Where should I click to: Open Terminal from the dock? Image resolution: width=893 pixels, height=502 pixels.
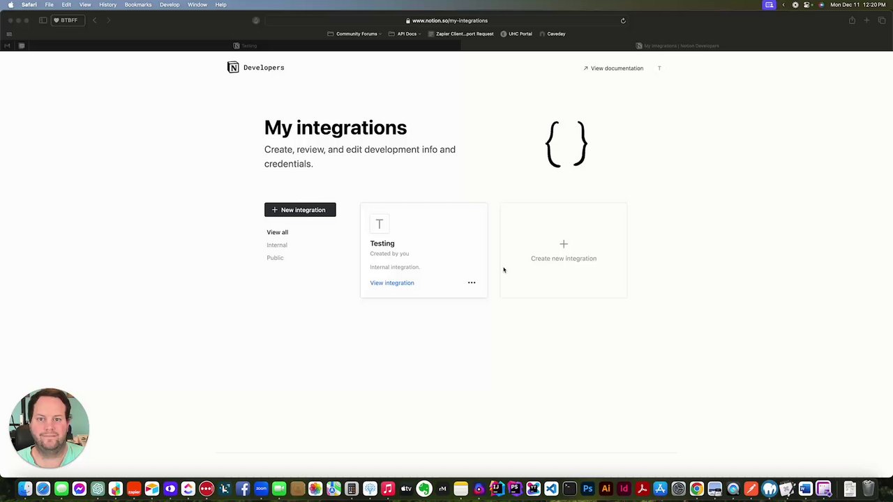tap(569, 489)
